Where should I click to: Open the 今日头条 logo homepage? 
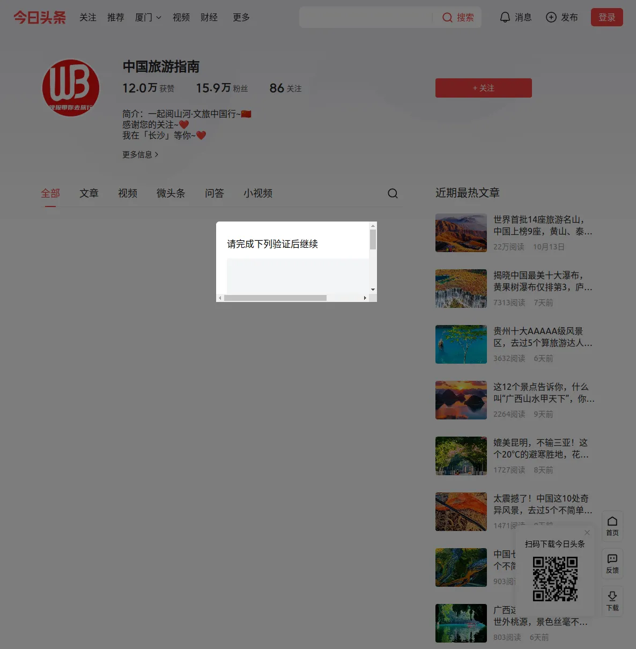pyautogui.click(x=40, y=17)
